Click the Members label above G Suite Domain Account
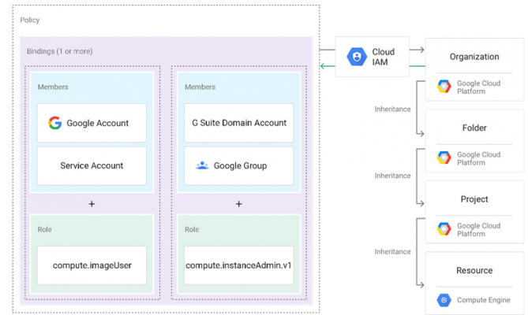 200,87
